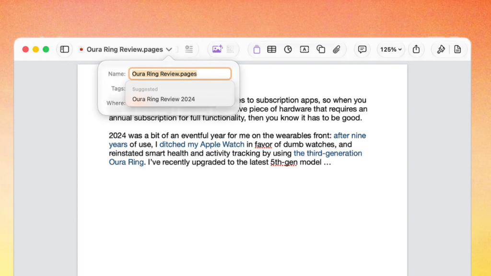Open the 125% zoom dropdown
491x276 pixels.
point(390,49)
